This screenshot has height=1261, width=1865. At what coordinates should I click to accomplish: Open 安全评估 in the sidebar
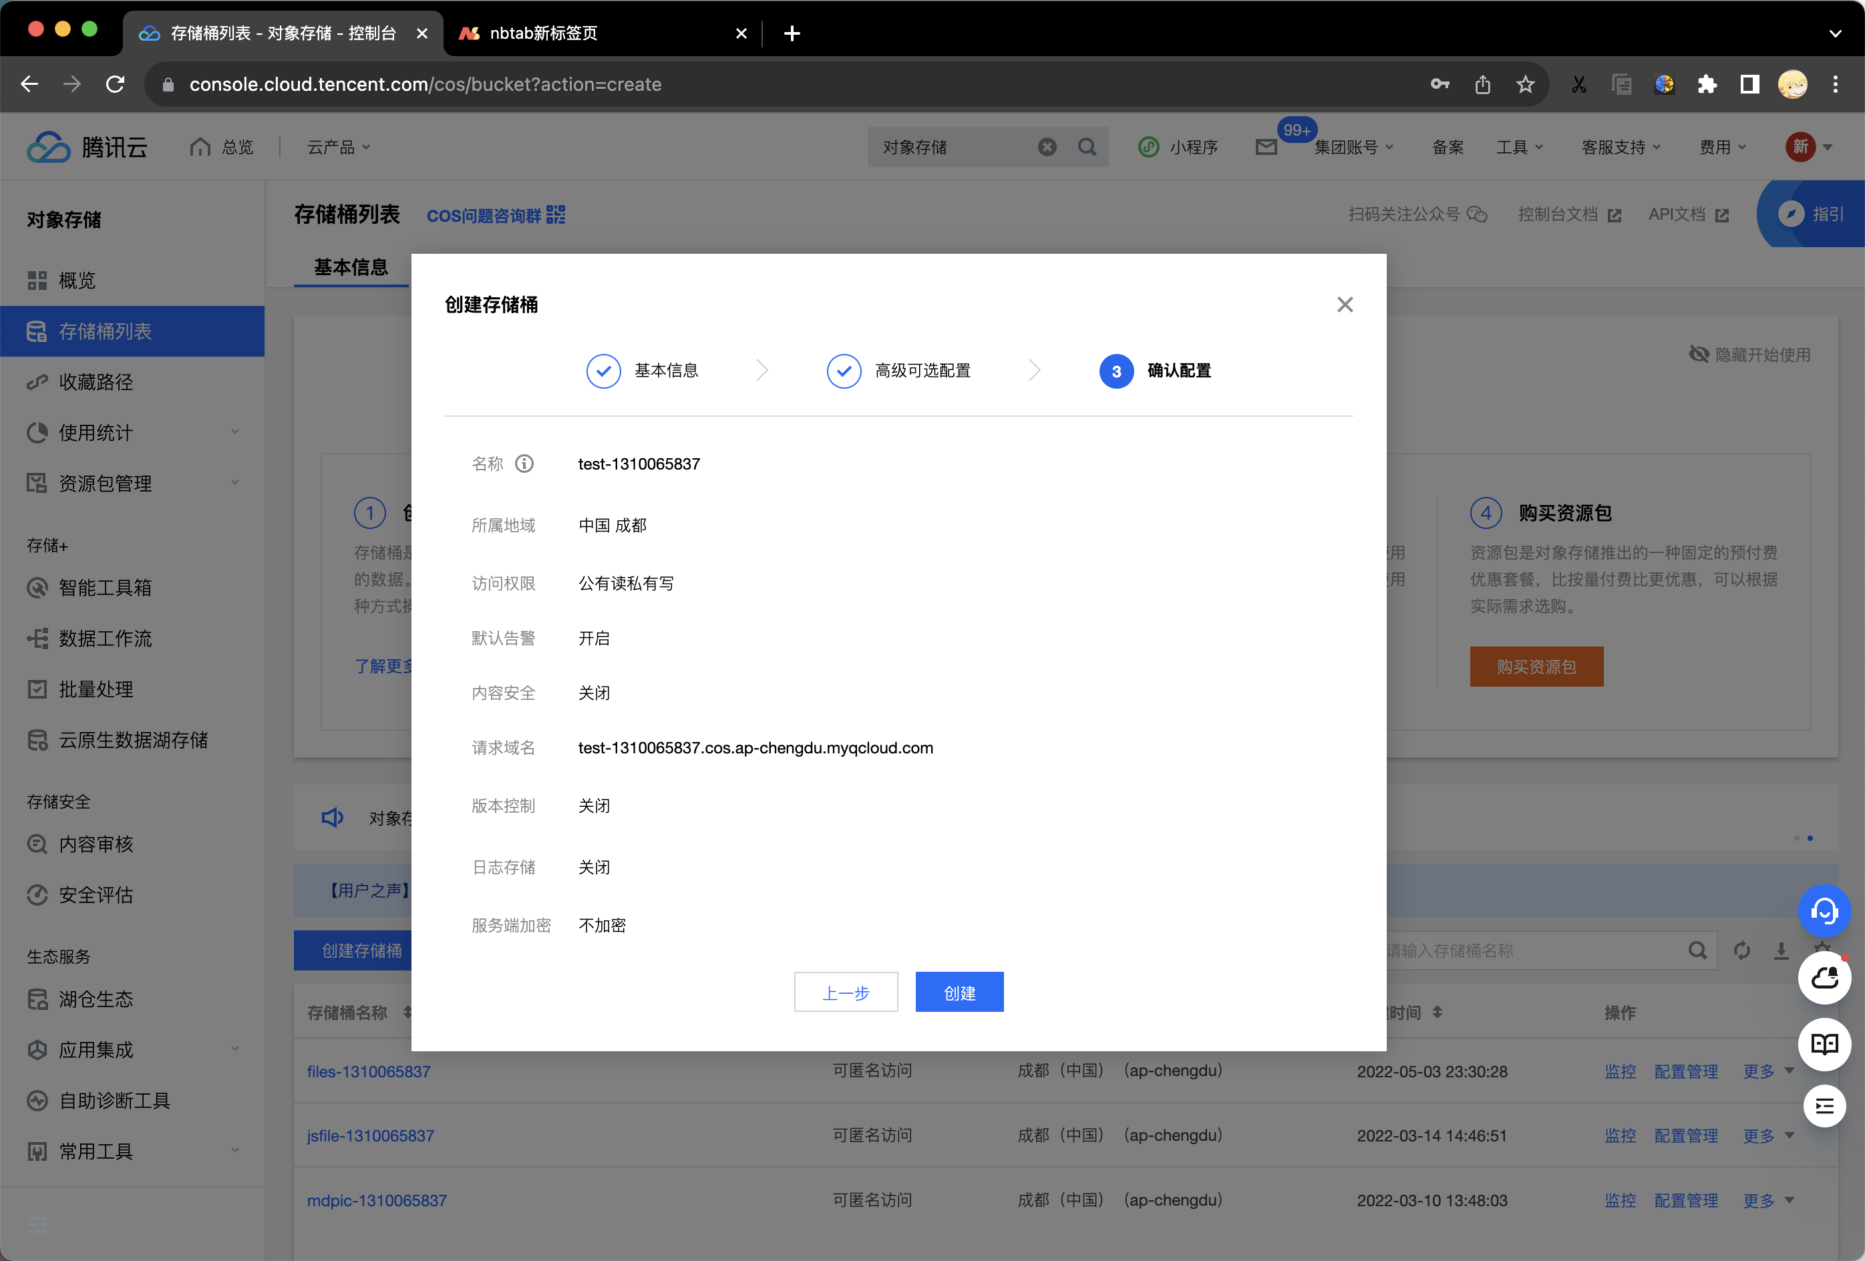click(x=132, y=894)
